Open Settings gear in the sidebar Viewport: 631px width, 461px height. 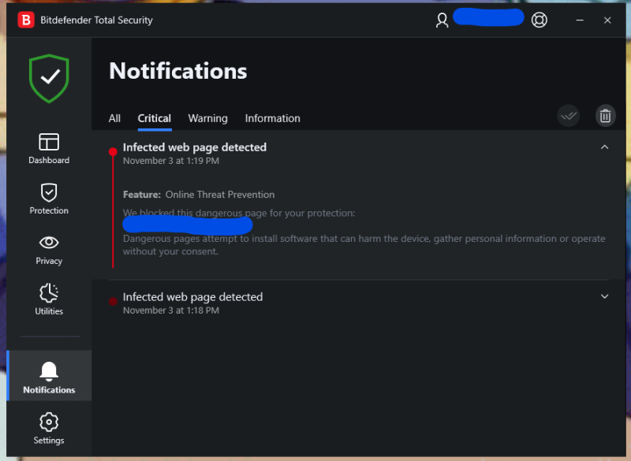point(49,429)
